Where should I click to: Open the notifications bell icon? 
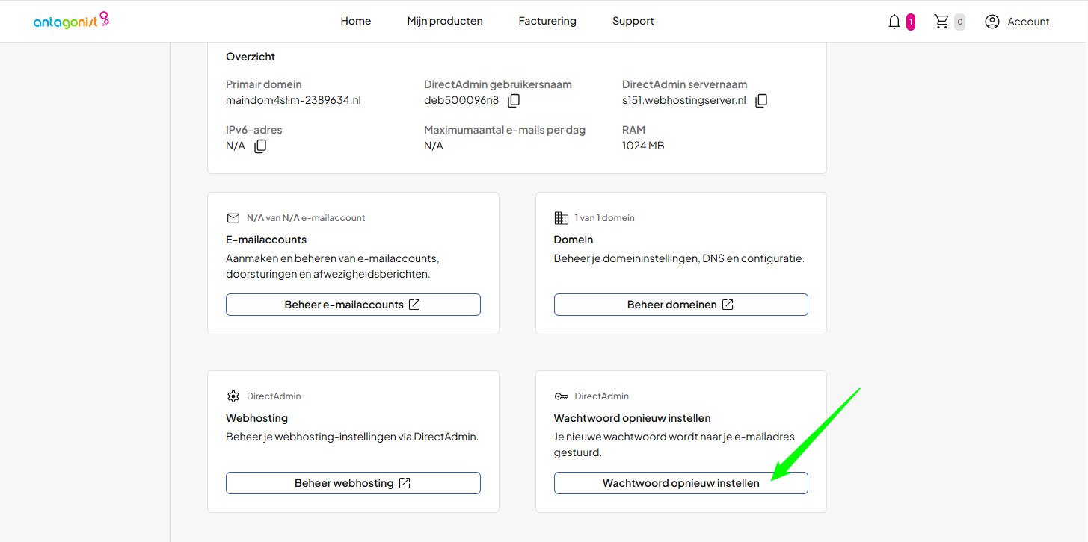point(894,22)
